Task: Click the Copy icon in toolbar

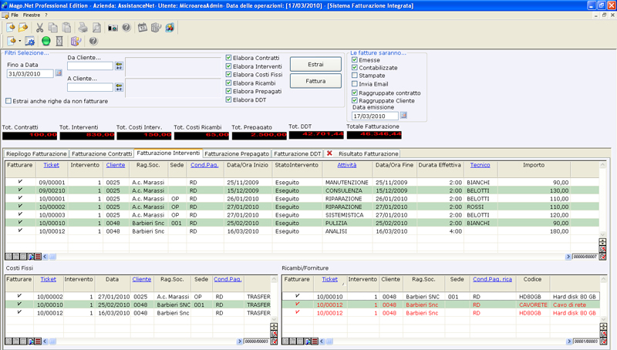Action: [x=52, y=28]
